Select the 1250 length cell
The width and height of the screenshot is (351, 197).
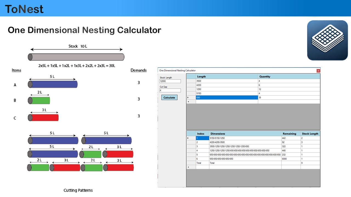coord(227,89)
